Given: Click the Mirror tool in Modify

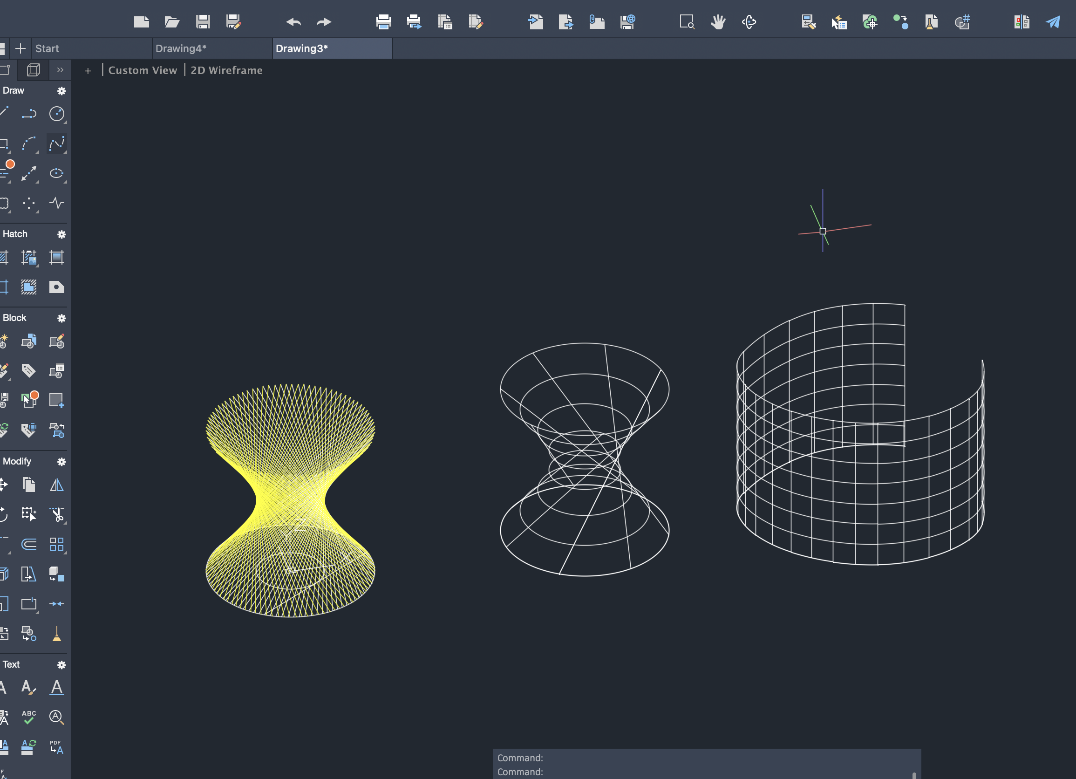Looking at the screenshot, I should pyautogui.click(x=57, y=485).
